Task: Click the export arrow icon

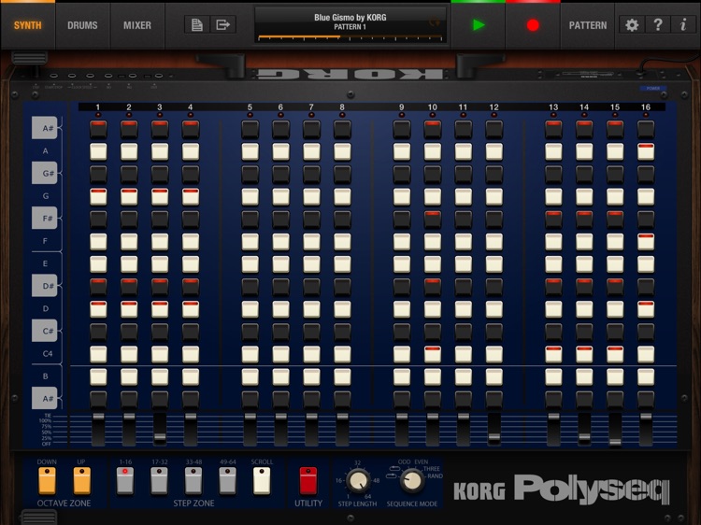Action: point(222,25)
